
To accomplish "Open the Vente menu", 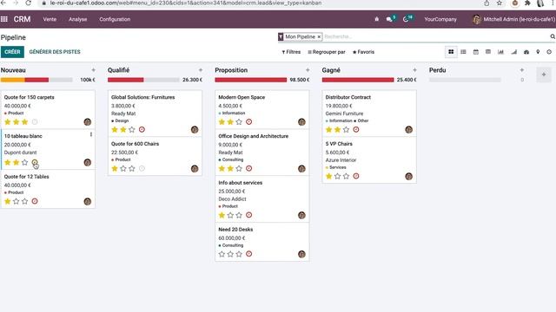I will [x=50, y=19].
